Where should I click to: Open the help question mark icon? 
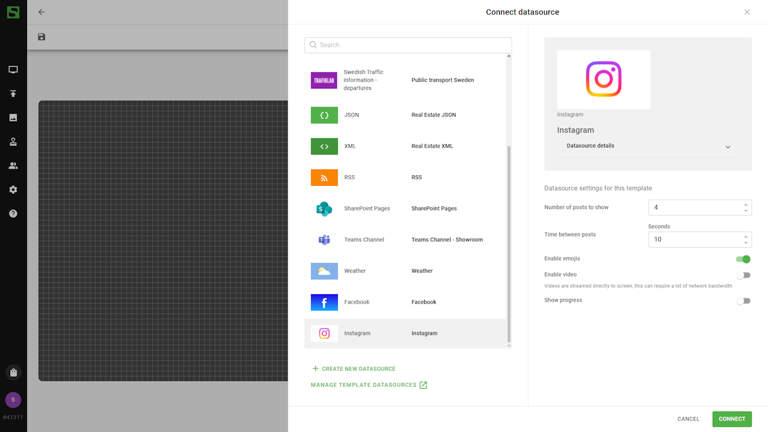pos(13,214)
